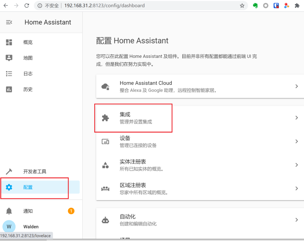Open 集成 管理并设置集成 entry
Image resolution: width=304 pixels, height=241 pixels.
(x=200, y=118)
